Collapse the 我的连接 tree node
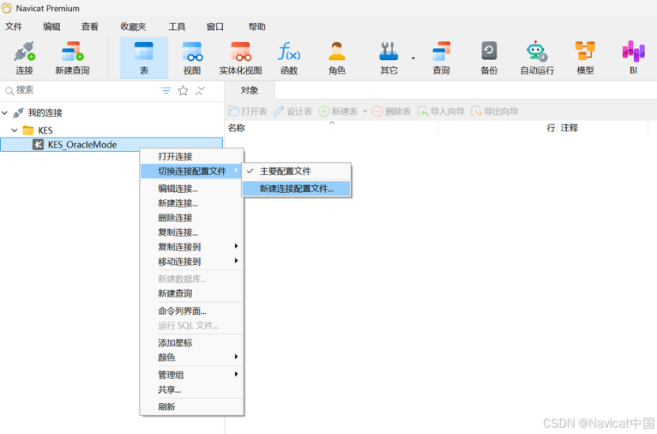Viewport: 657px width, 434px height. coord(6,113)
